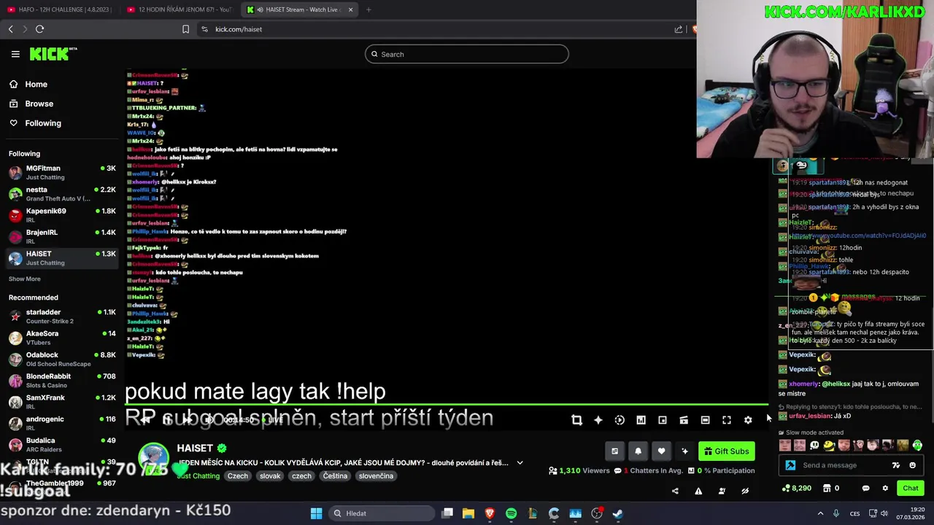Open the 7TV emote icon in chat
The height and width of the screenshot is (525, 934).
pos(896,465)
